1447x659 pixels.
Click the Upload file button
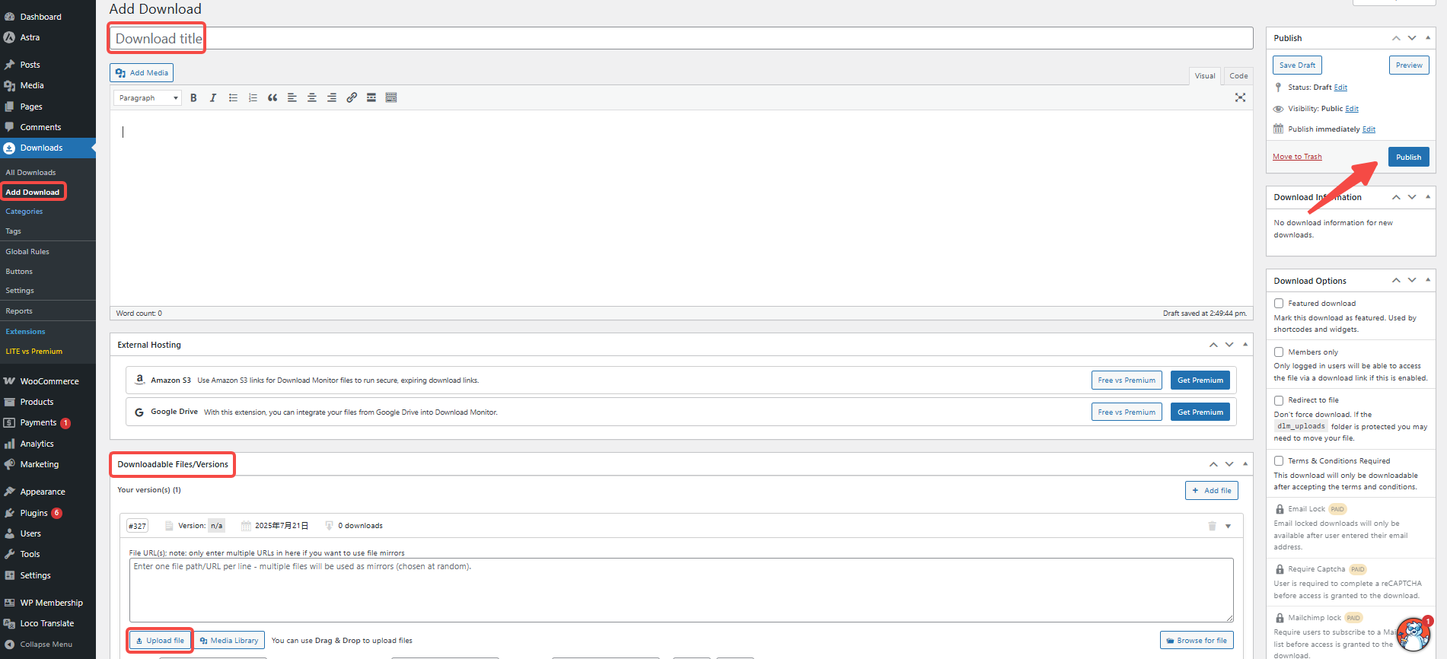[160, 641]
